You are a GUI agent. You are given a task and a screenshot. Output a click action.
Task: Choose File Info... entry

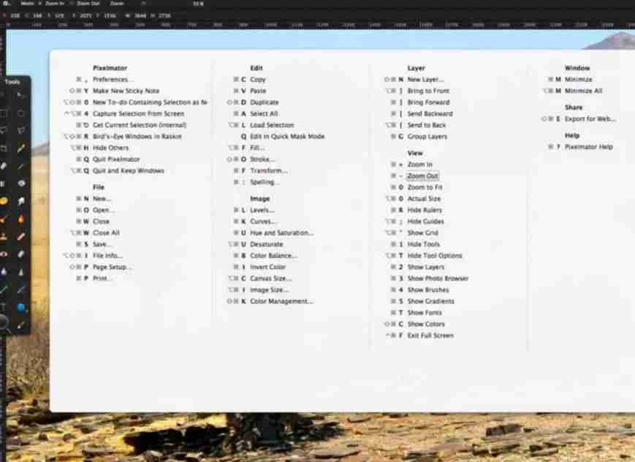click(x=107, y=256)
